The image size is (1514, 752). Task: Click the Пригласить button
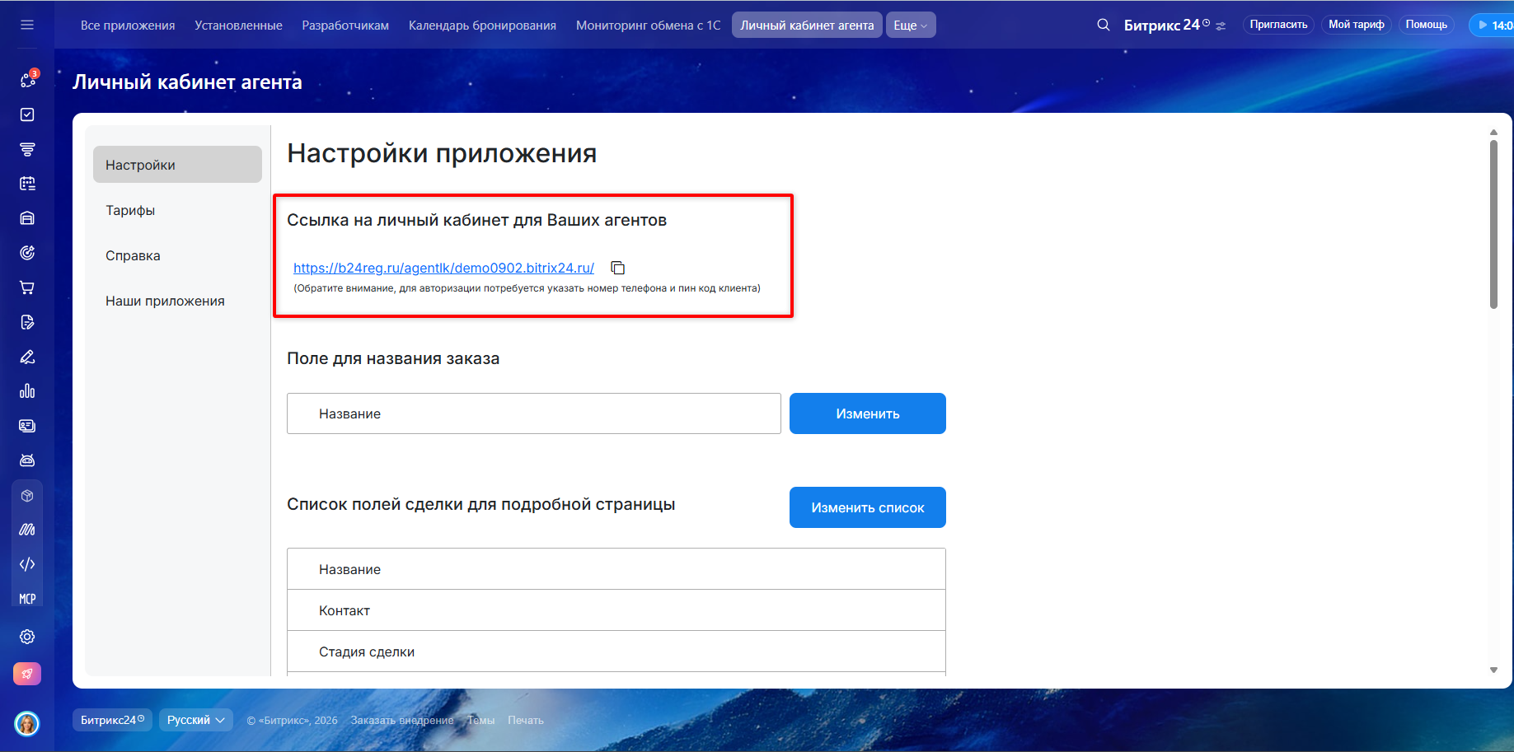coord(1278,25)
